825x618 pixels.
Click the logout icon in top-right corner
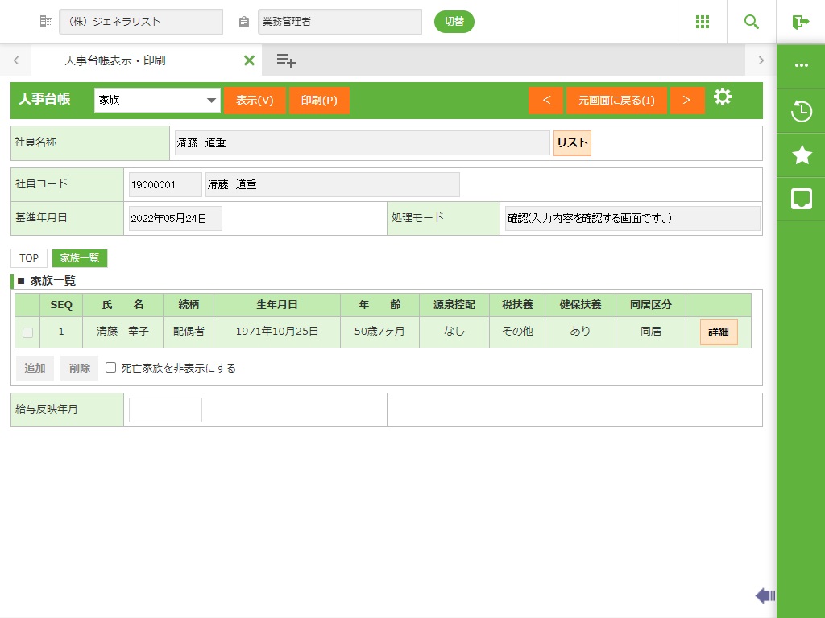(x=800, y=22)
